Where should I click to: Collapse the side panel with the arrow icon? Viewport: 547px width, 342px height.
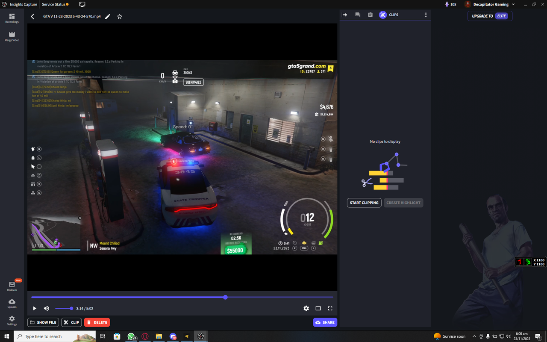click(x=344, y=15)
